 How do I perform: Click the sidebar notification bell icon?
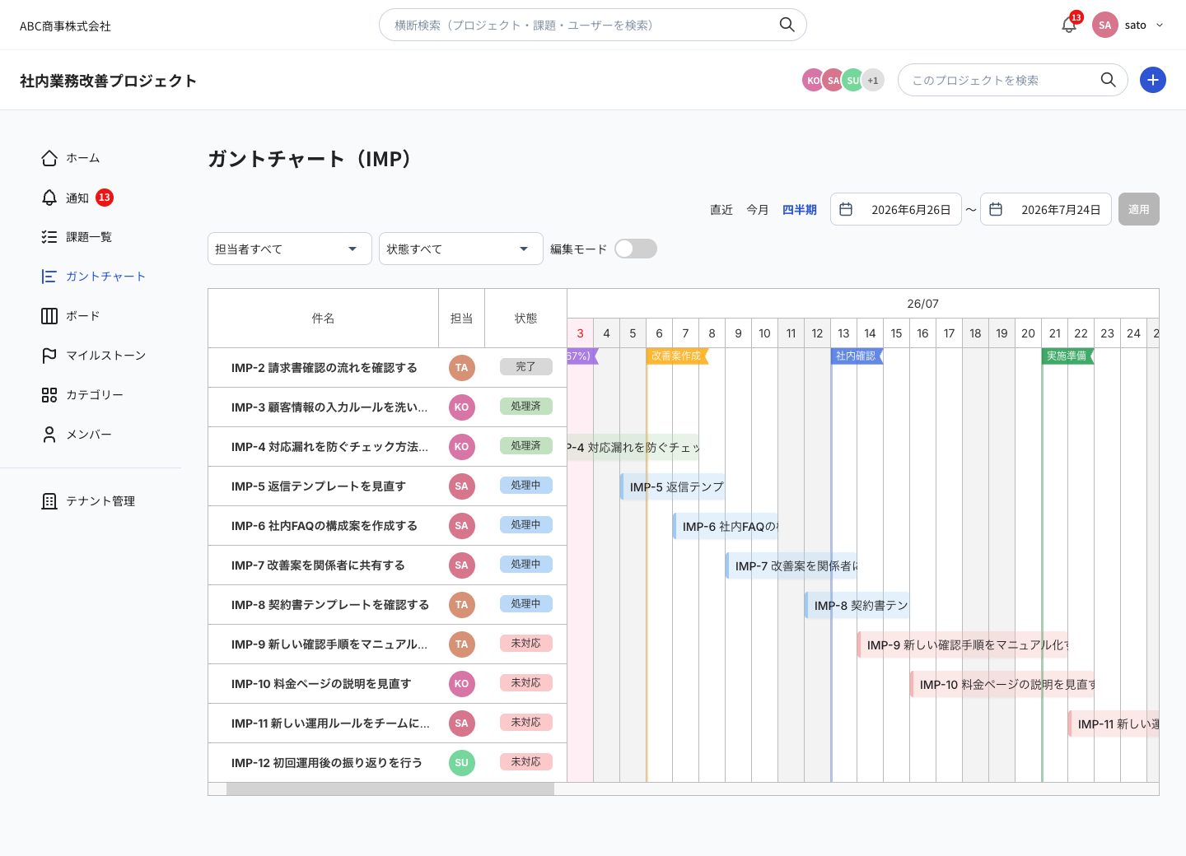tap(49, 198)
